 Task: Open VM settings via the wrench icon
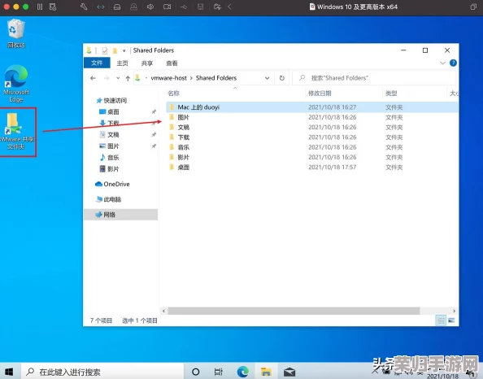point(84,7)
